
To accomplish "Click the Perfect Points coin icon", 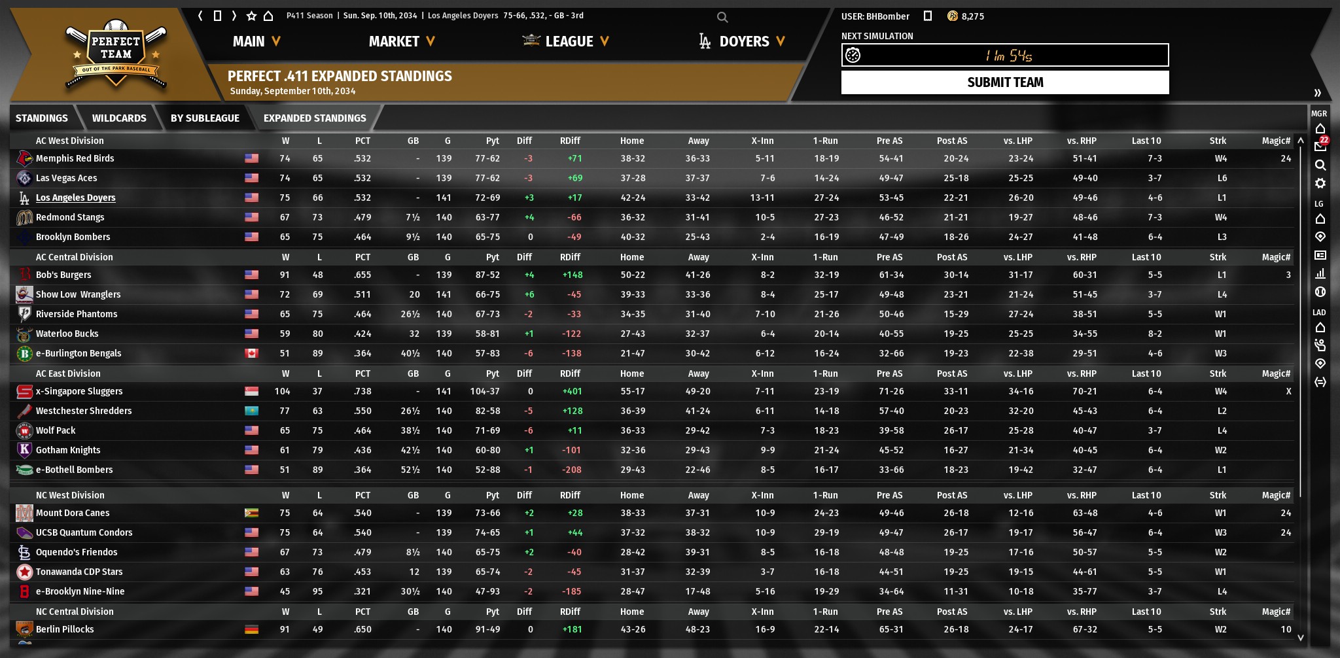I will (952, 16).
